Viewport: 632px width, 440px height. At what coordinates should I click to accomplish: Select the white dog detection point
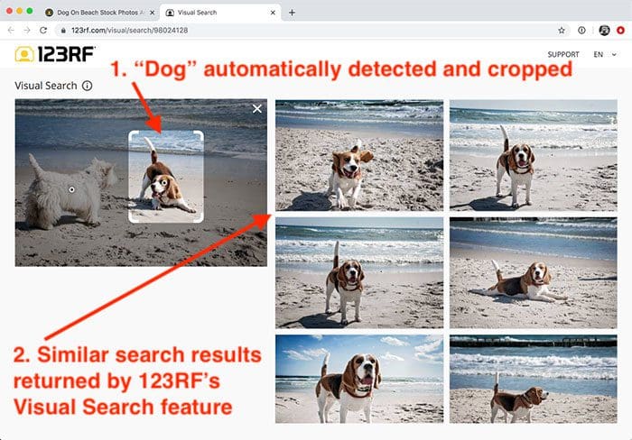(x=71, y=189)
